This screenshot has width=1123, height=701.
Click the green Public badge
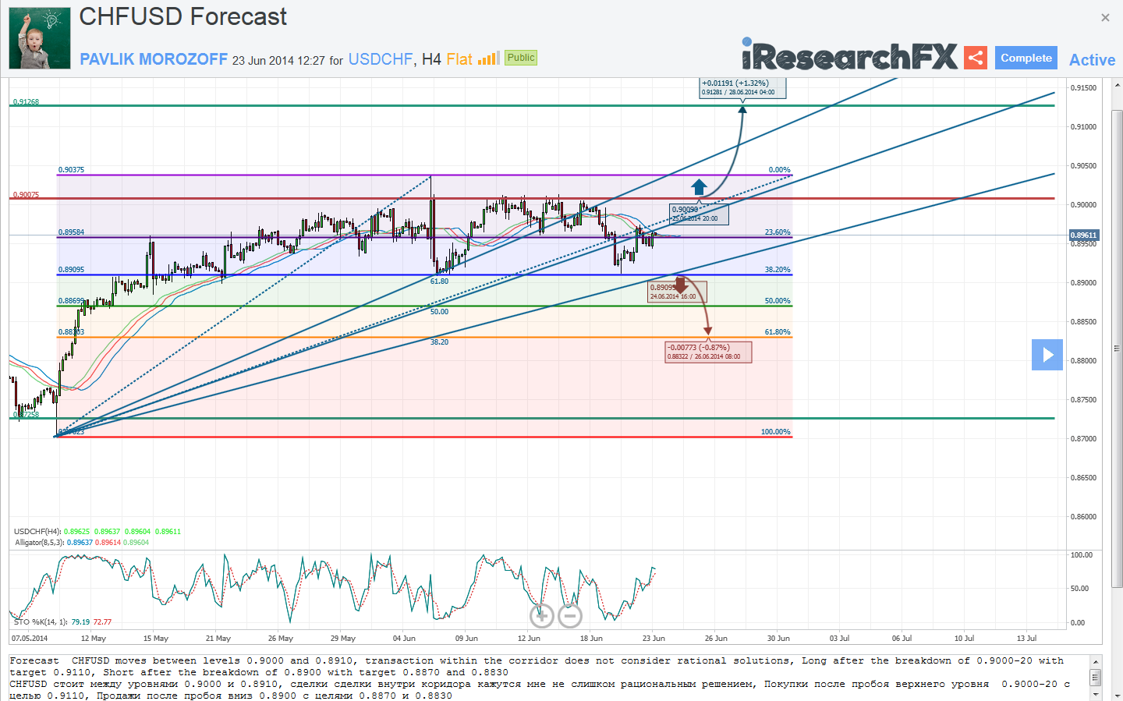tap(521, 58)
